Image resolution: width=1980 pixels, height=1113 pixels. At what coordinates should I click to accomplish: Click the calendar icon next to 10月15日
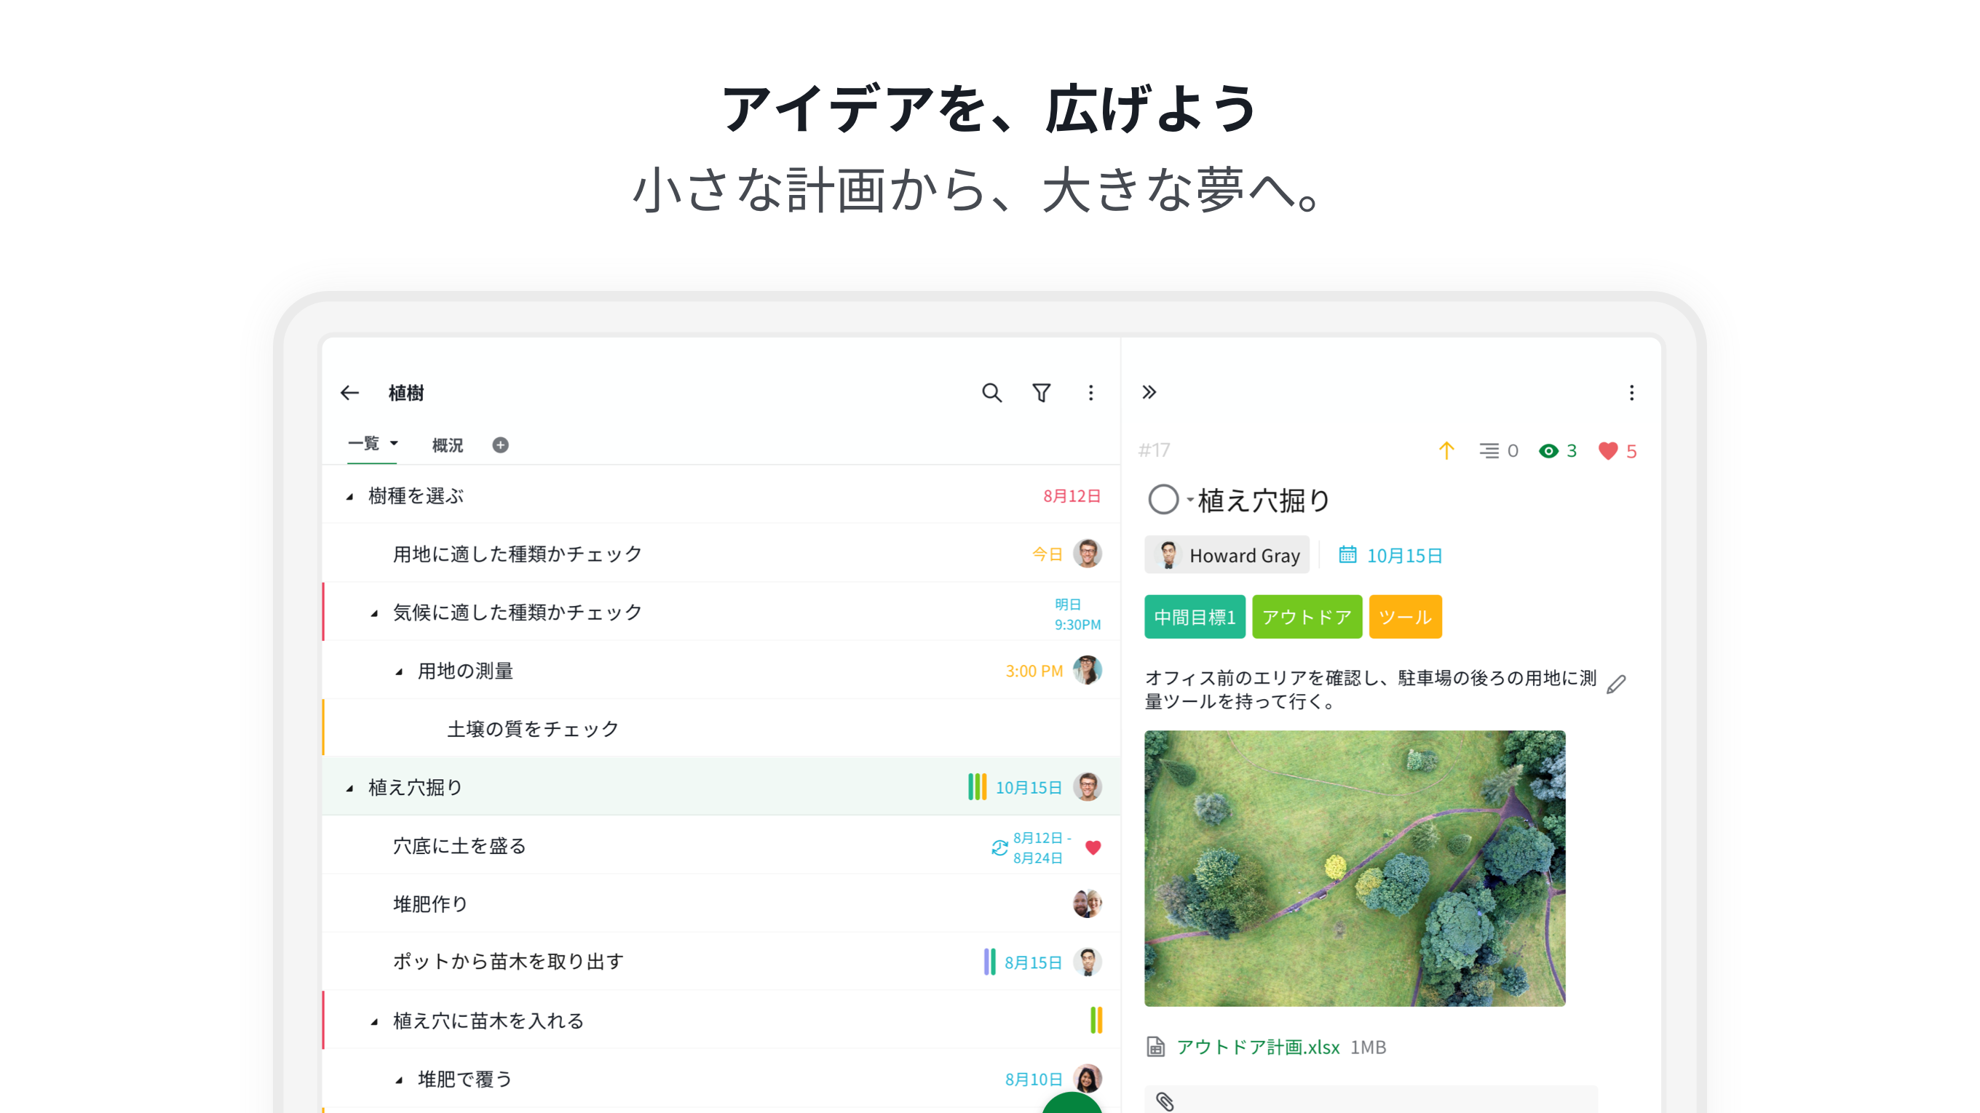pyautogui.click(x=1347, y=554)
